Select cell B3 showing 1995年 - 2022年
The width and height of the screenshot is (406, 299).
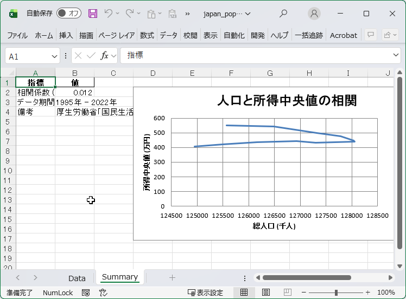pos(74,102)
